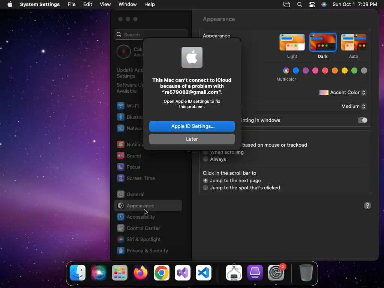Screen dimensions: 384x288
Task: Select the General gear icon in sidebar
Action: 120,195
